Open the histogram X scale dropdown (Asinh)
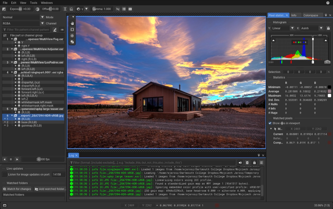Viewport: 333px width, 209px height. (312, 28)
